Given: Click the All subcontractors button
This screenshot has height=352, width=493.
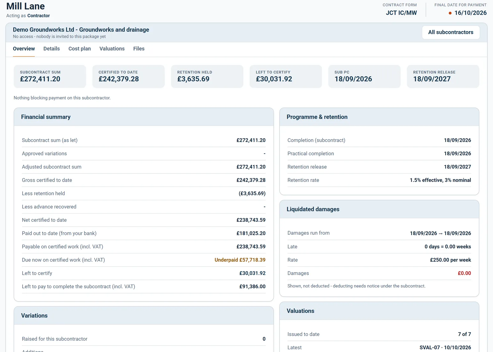Looking at the screenshot, I should tap(451, 32).
